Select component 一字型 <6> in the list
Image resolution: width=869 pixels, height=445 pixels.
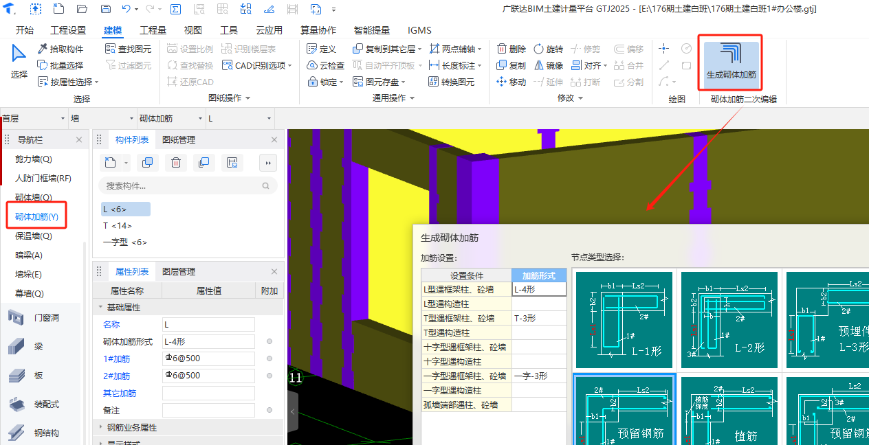coord(124,242)
